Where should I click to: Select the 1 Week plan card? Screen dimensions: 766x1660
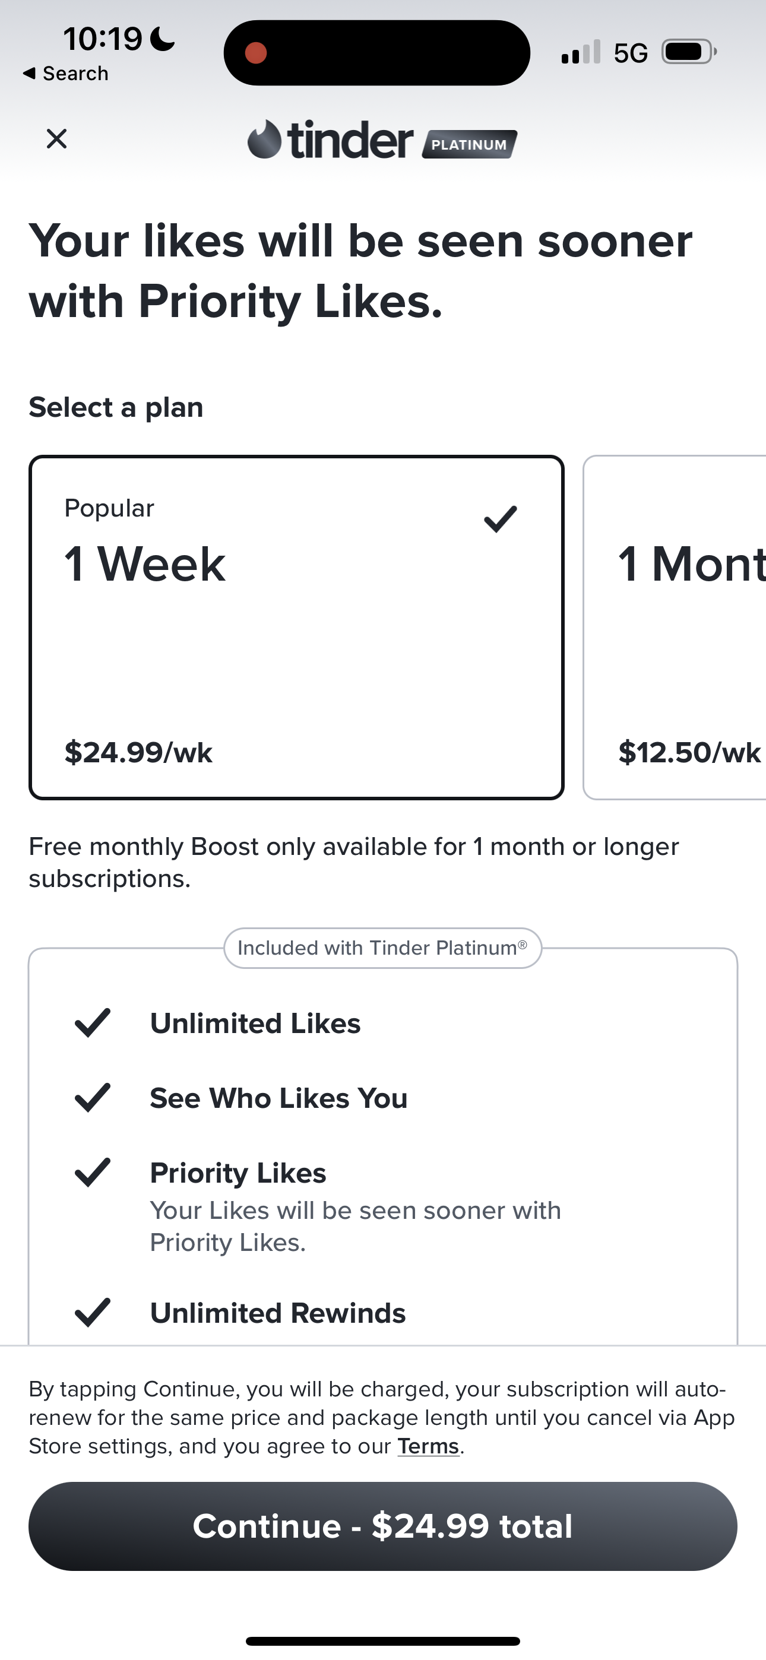296,627
